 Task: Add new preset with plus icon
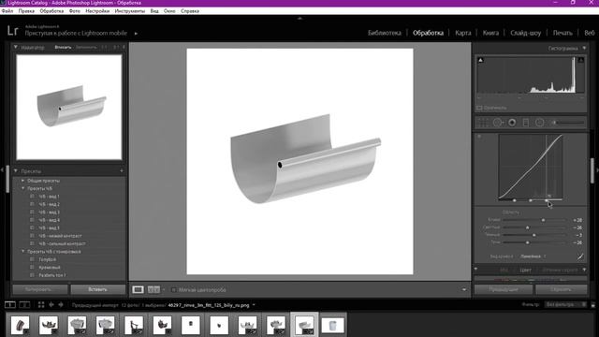(122, 170)
